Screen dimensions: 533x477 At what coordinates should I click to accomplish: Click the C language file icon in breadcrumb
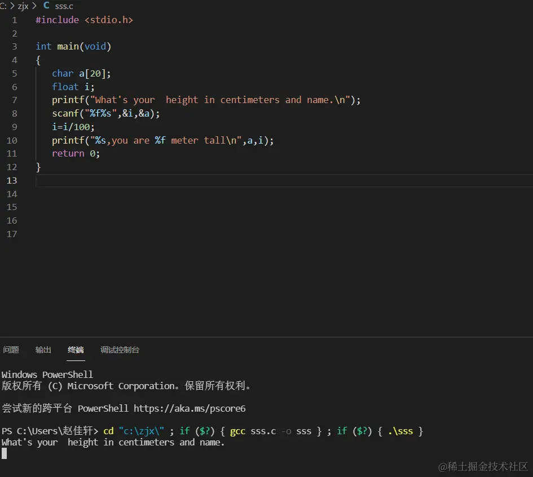pyautogui.click(x=47, y=6)
